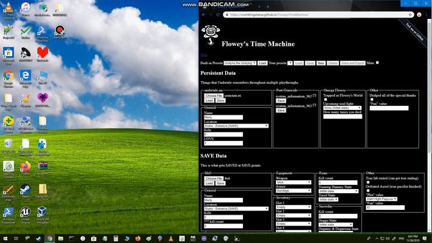Click the Flowey logo on the page
Screen dimensions: 432x243
coord(211,34)
